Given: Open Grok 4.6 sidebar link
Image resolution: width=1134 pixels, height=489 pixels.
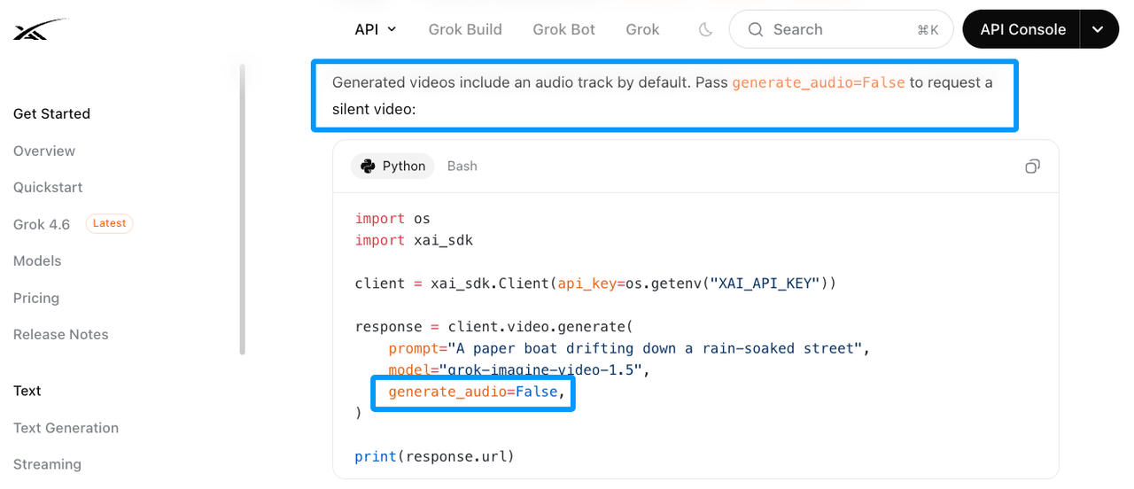Looking at the screenshot, I should (x=42, y=224).
